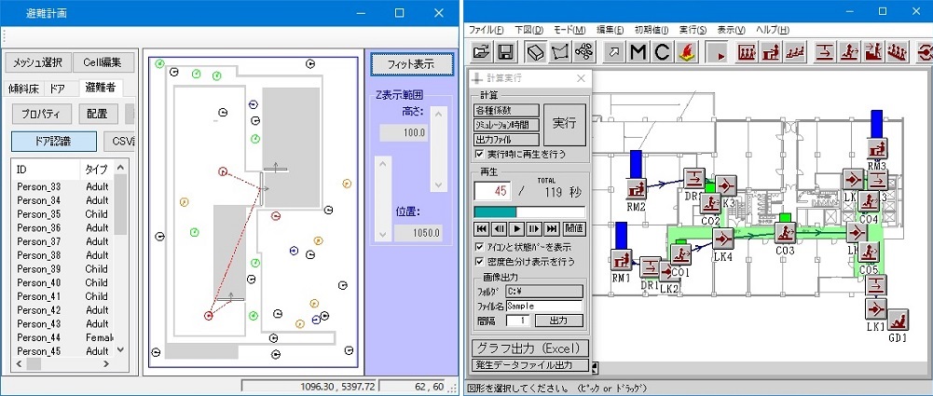Open the 実行(S) menu
The image size is (933, 396).
pos(693,30)
